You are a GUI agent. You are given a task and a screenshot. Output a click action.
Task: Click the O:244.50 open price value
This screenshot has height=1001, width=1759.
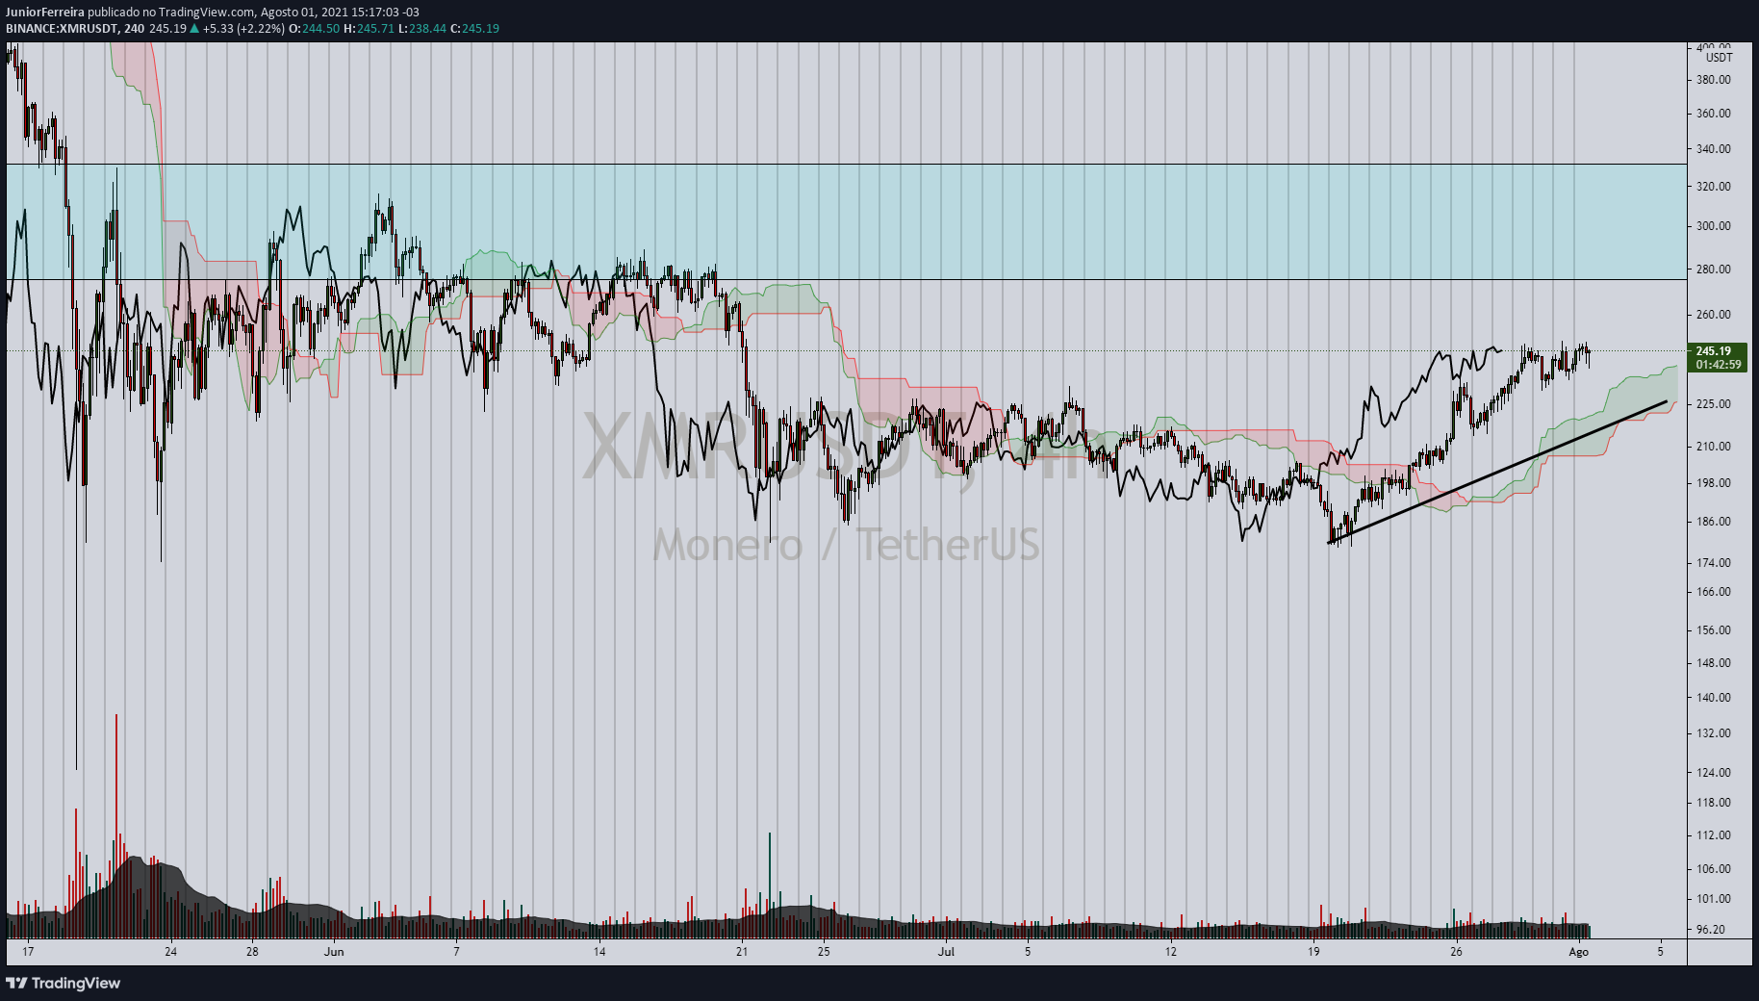tap(315, 29)
